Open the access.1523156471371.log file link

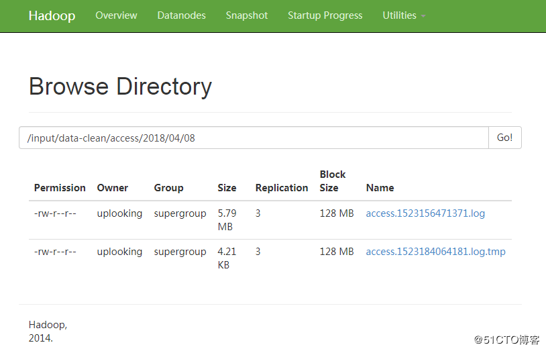click(x=425, y=213)
